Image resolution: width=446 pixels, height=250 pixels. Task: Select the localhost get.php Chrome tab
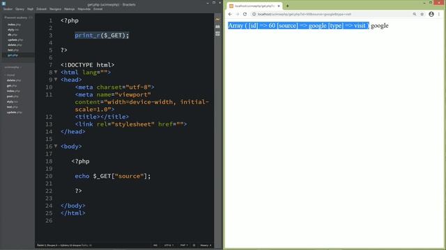click(x=254, y=6)
